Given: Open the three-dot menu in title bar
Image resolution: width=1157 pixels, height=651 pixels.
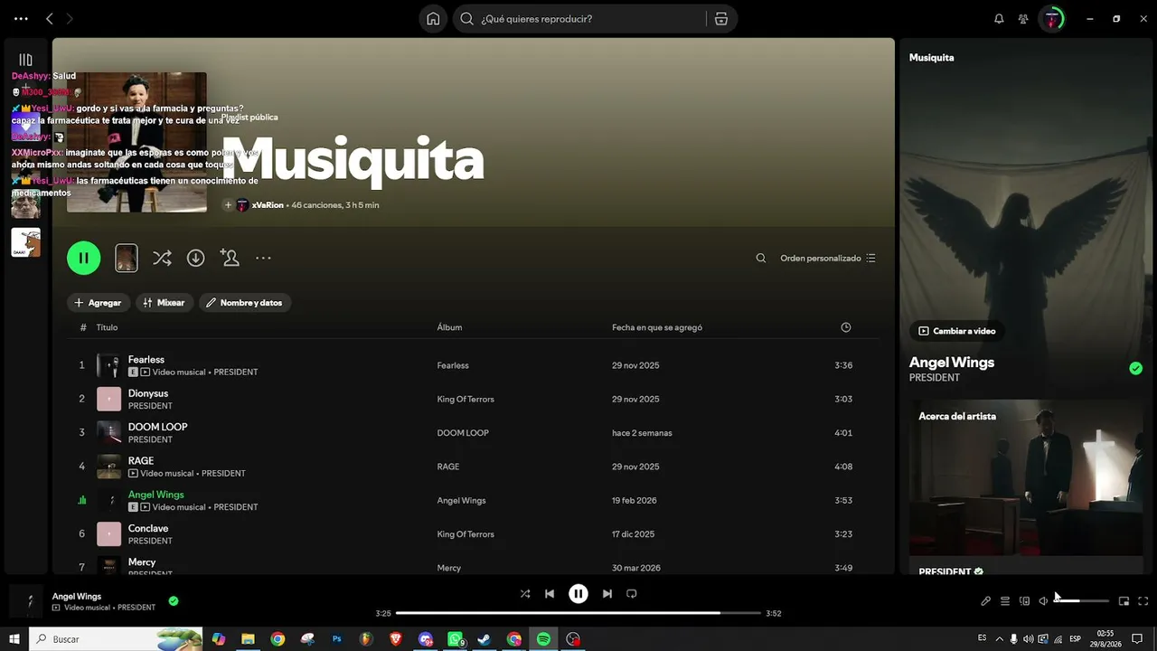Looking at the screenshot, I should (21, 19).
